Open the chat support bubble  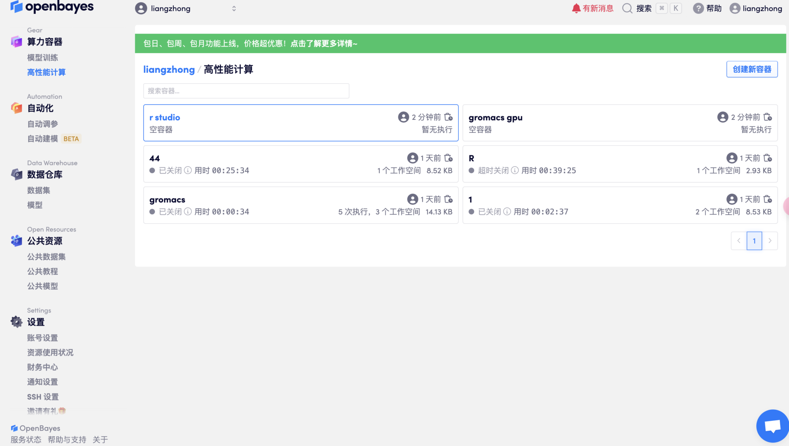pos(772,426)
